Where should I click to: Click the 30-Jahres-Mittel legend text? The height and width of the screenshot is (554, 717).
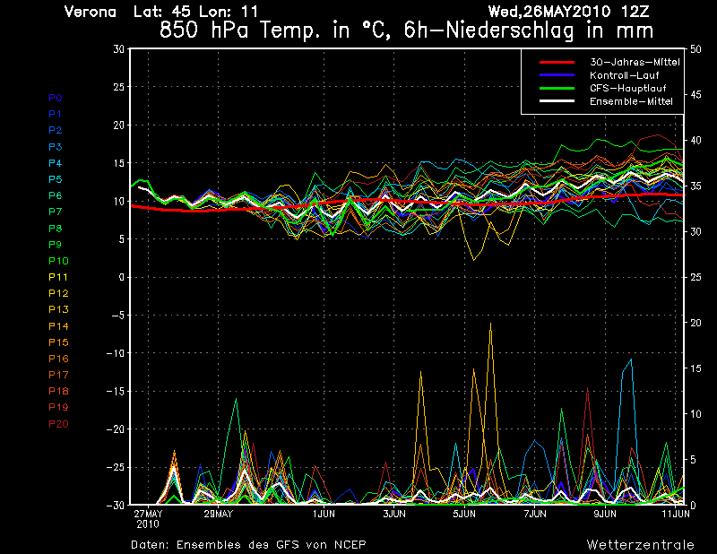pyautogui.click(x=634, y=63)
